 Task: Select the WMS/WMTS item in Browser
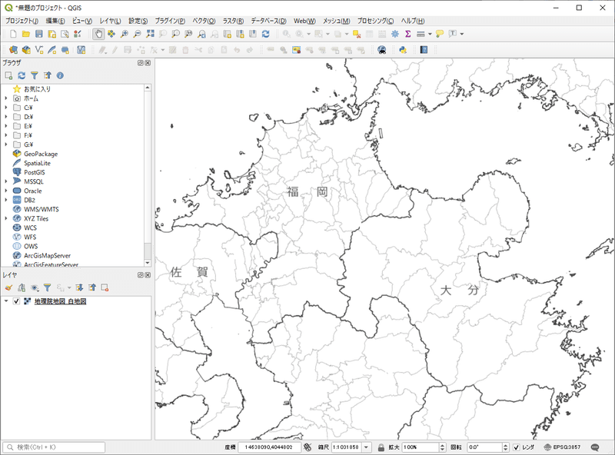coord(42,210)
